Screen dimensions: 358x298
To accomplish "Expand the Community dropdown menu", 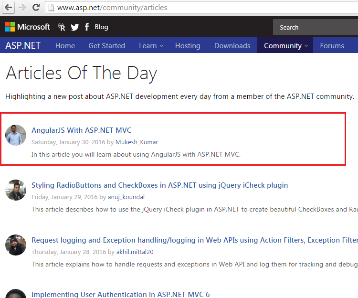I will pos(285,45).
